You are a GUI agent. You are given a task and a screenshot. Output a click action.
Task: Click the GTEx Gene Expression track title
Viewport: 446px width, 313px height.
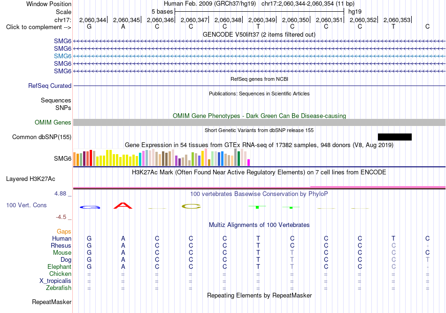259,145
